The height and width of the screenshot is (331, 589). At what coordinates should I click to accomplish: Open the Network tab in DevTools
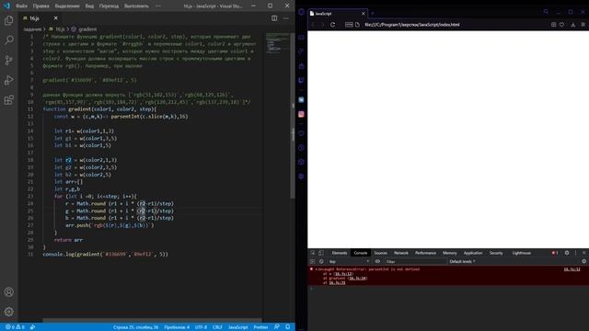401,253
